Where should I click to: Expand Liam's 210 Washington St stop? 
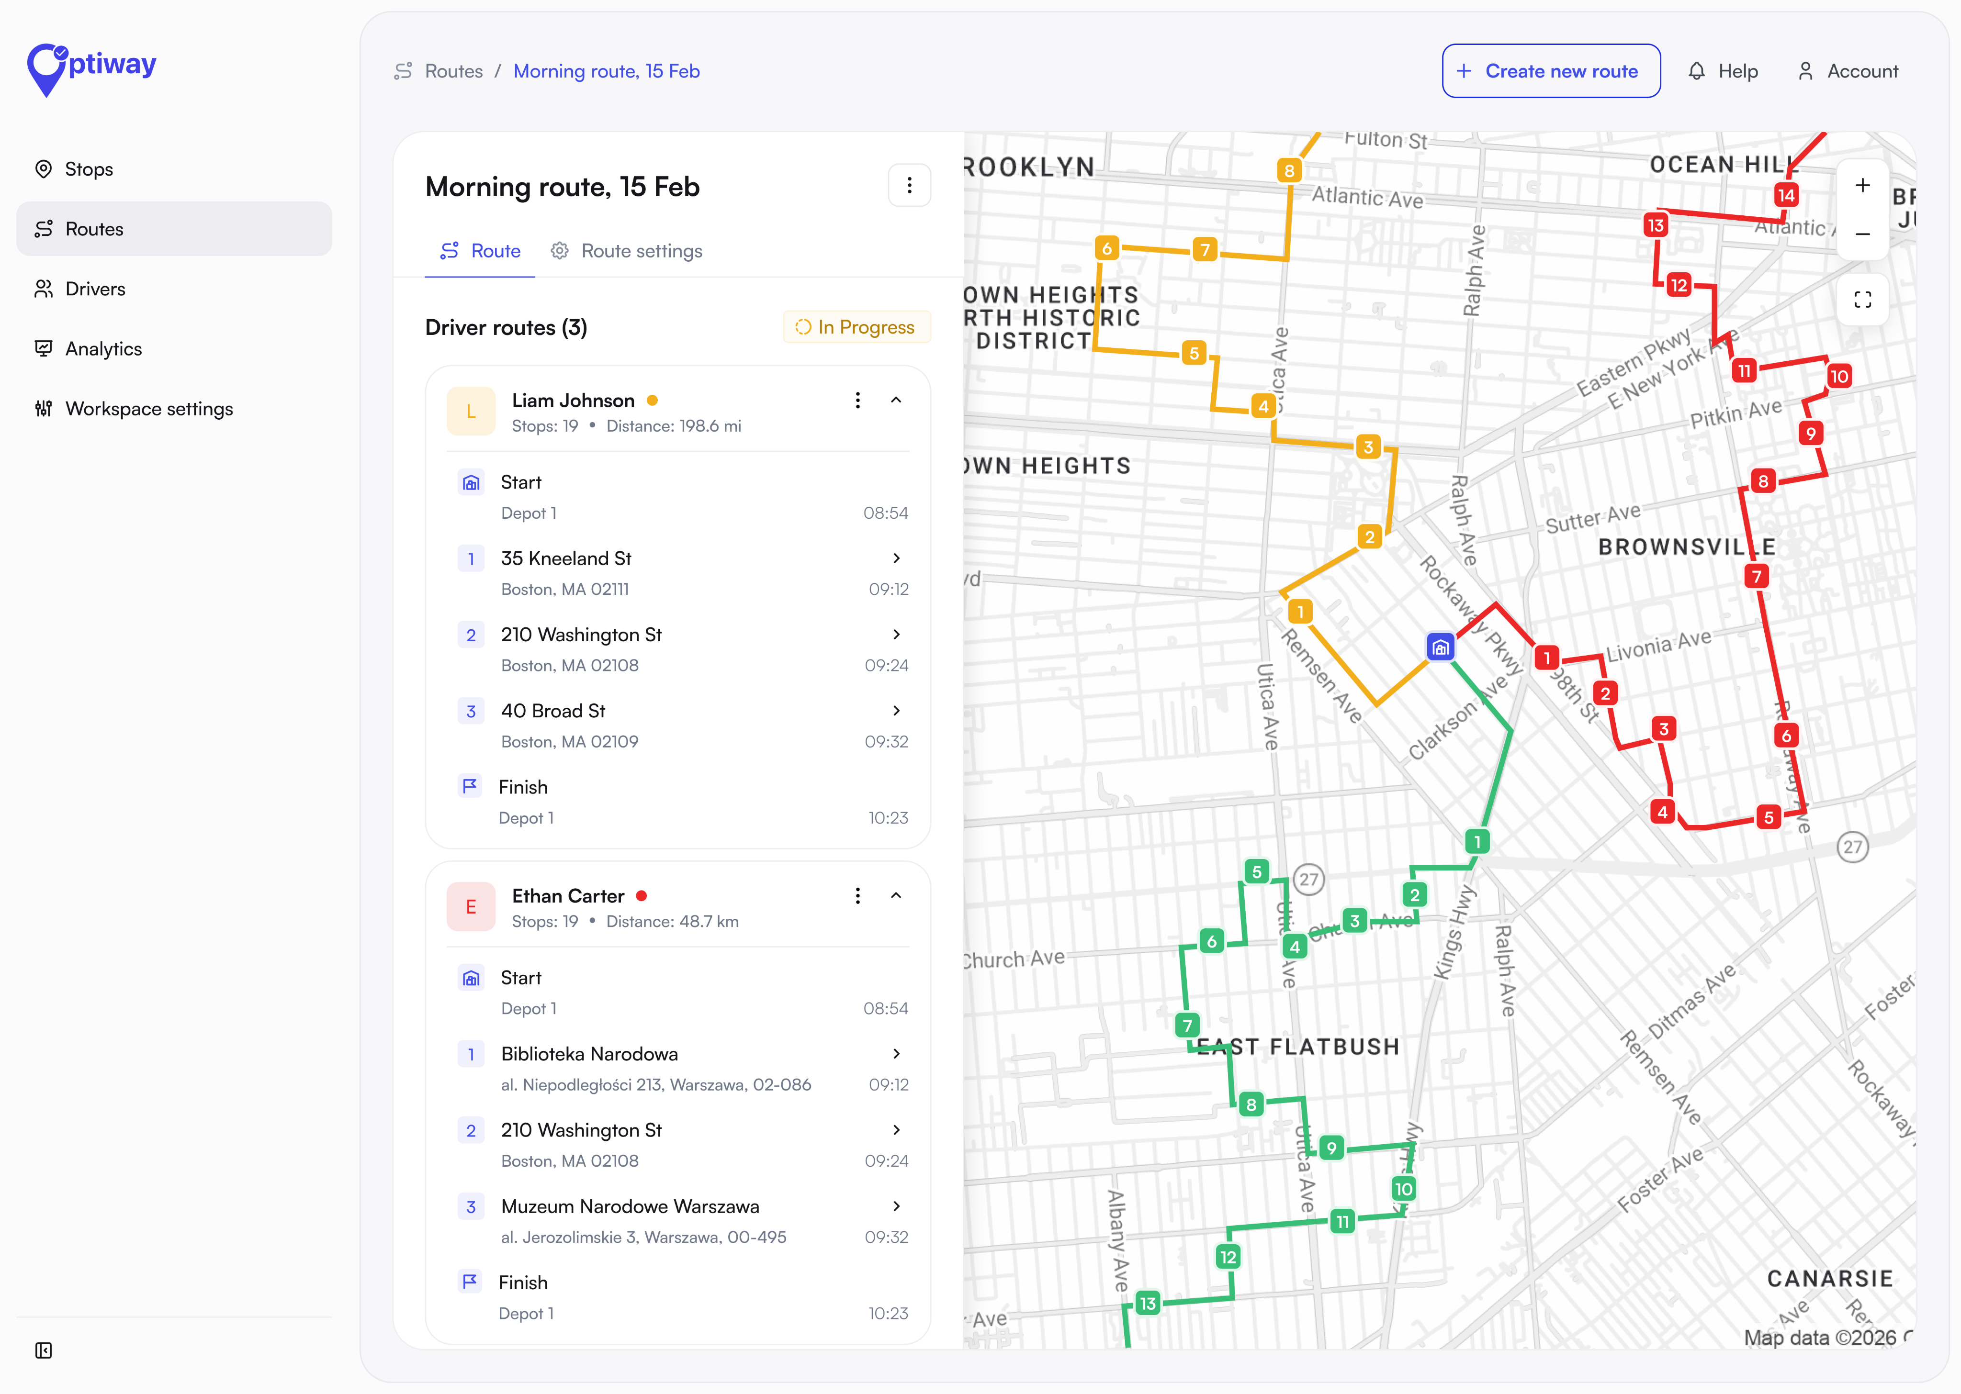pyautogui.click(x=896, y=635)
